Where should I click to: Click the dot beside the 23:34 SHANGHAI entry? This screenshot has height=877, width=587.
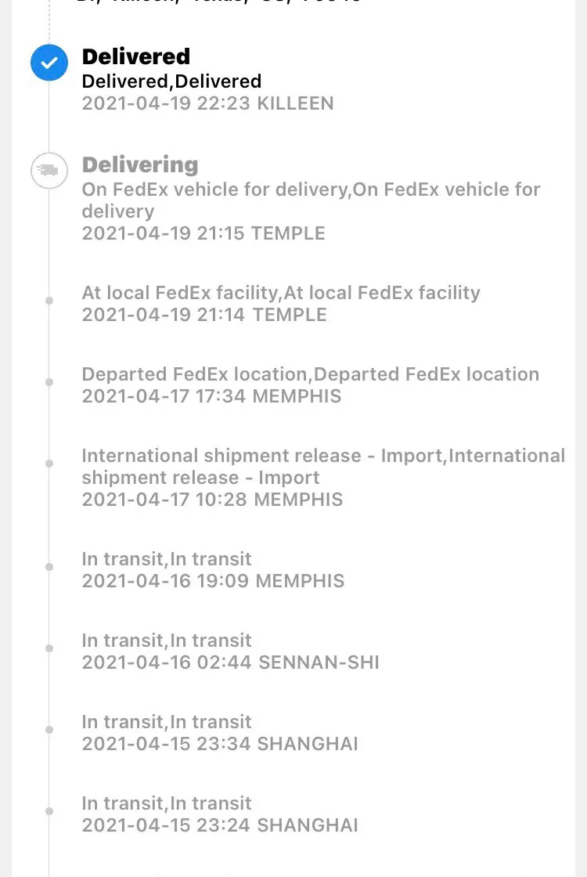coord(49,730)
